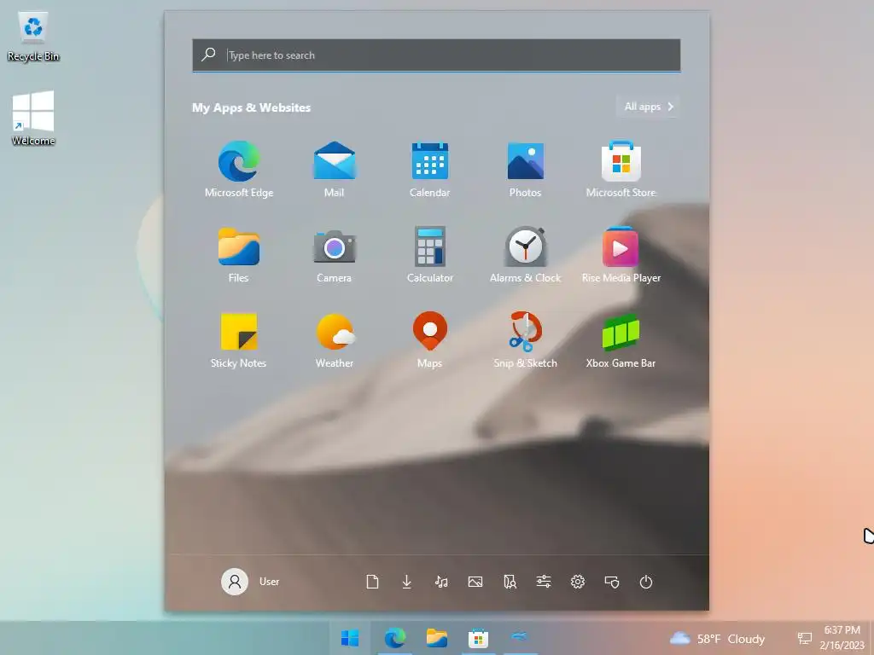Open Music folder icon in Start footer
The width and height of the screenshot is (874, 655).
tap(441, 582)
